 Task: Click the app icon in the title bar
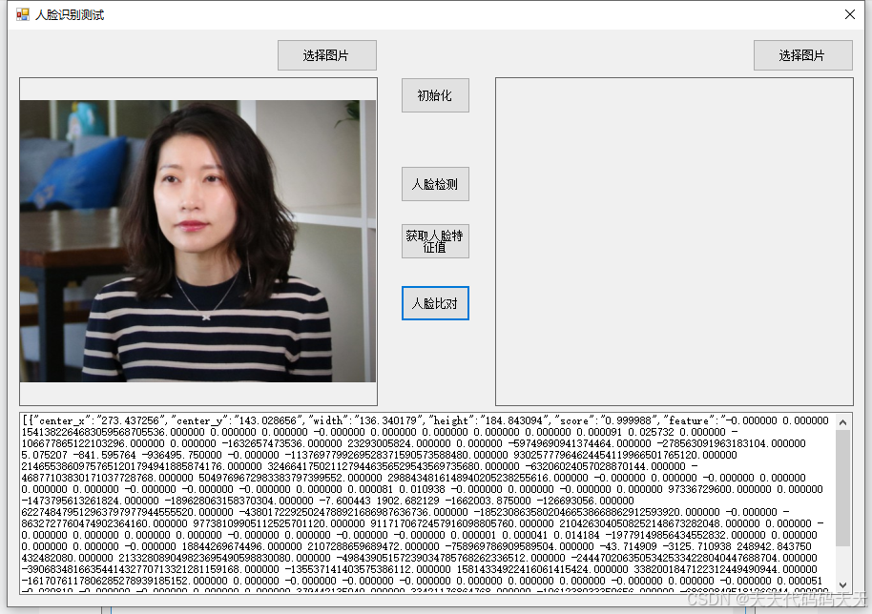pyautogui.click(x=22, y=14)
